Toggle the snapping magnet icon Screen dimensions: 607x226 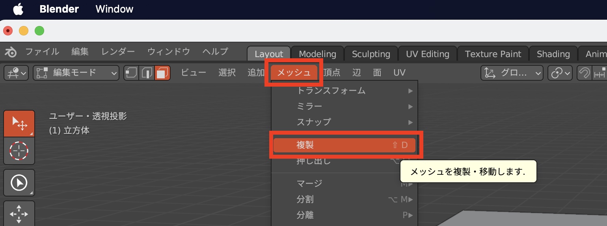pyautogui.click(x=585, y=73)
